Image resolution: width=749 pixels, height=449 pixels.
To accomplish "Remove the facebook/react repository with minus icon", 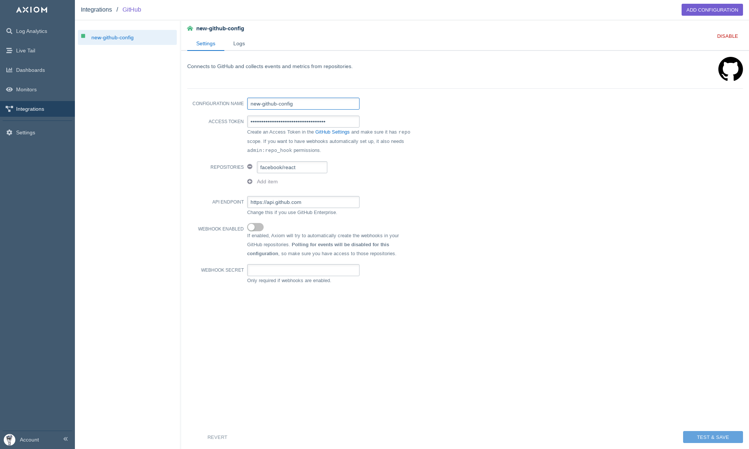I will tap(250, 167).
